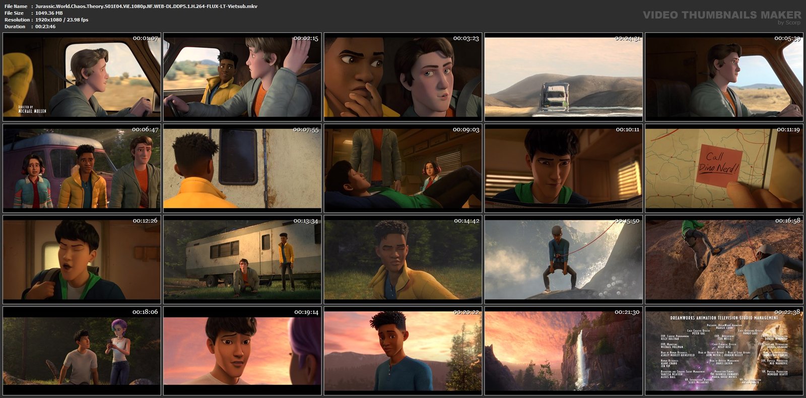The width and height of the screenshot is (806, 398).
Task: Open the three-characters frame at 00:06:47
Action: tap(82, 168)
